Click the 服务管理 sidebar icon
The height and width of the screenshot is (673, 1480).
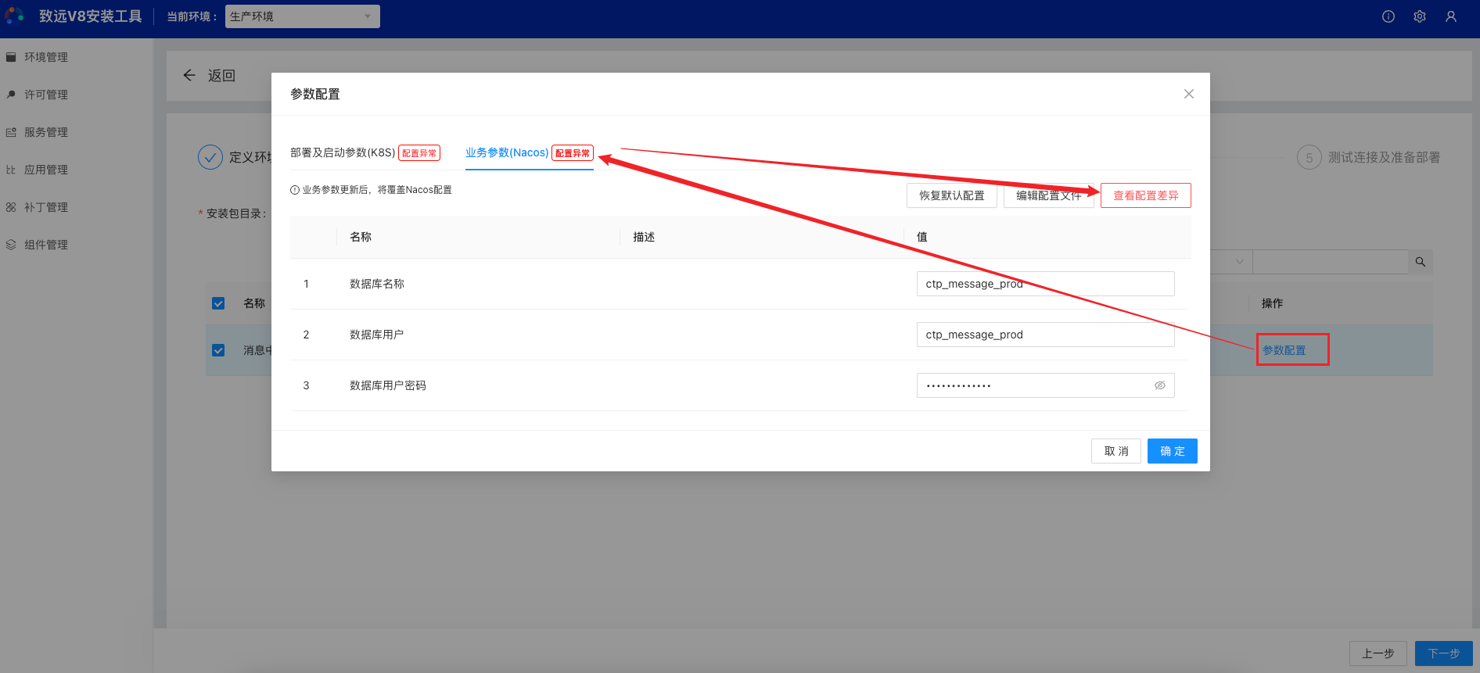point(11,132)
